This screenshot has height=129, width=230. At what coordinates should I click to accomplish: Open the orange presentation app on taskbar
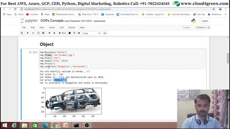(65, 125)
